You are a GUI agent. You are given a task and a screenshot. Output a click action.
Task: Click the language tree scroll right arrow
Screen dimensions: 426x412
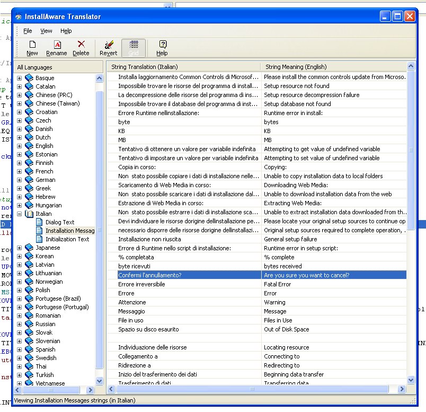tap(90, 390)
